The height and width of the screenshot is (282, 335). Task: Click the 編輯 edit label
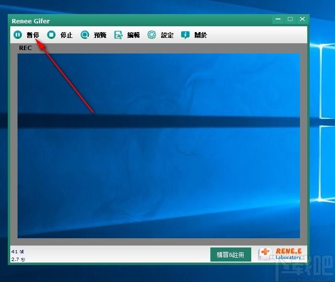pos(133,35)
